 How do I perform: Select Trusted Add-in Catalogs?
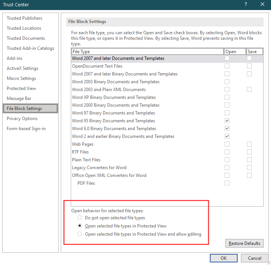tap(30, 48)
